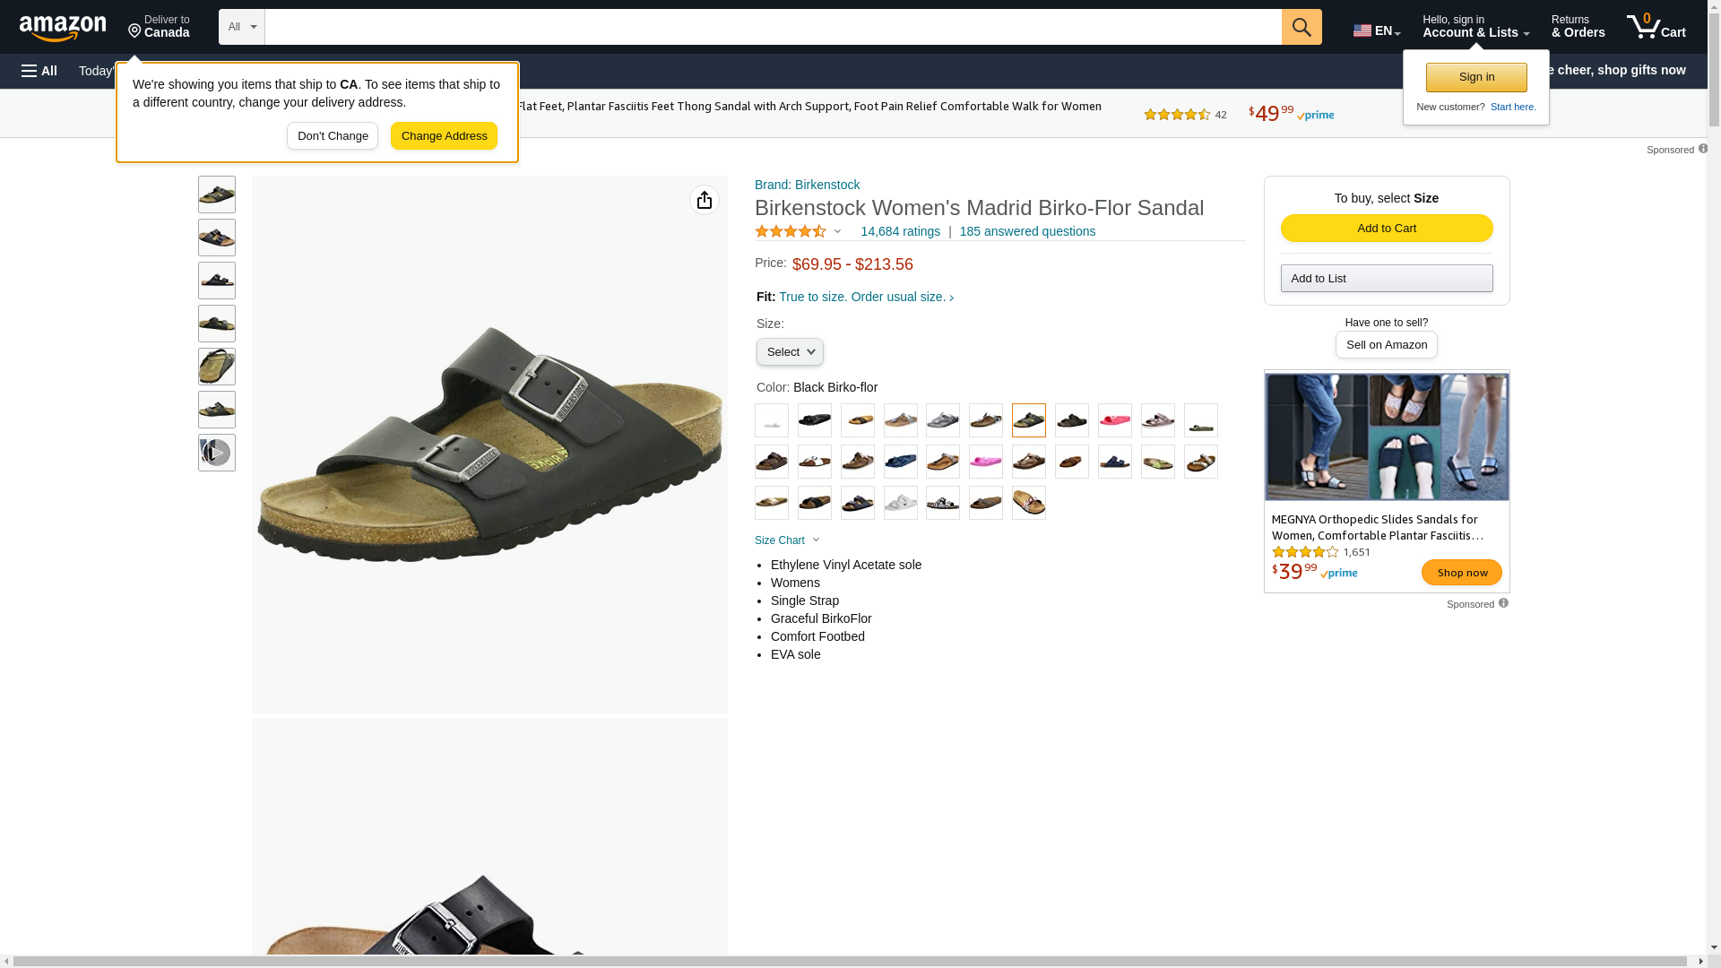The height and width of the screenshot is (968, 1721).
Task: Click the language flag selector EN
Action: pyautogui.click(x=1377, y=30)
